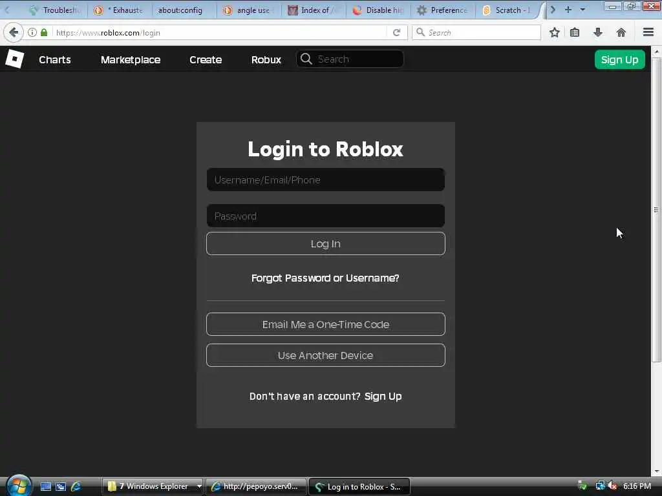Click Show Desktop quick launch icon

point(46,486)
